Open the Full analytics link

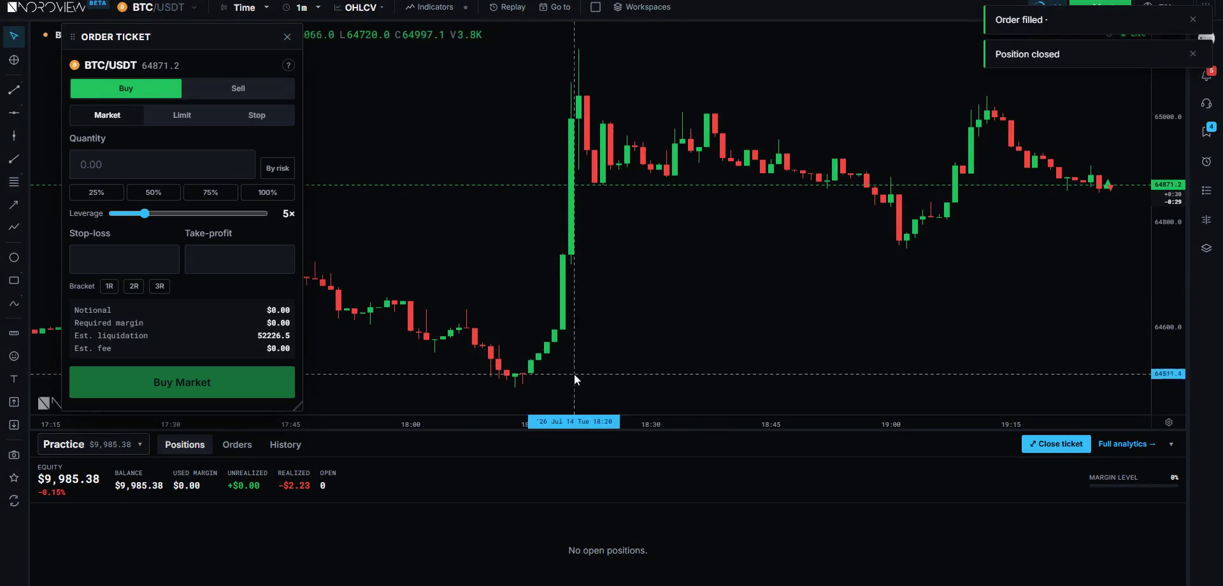pyautogui.click(x=1126, y=444)
